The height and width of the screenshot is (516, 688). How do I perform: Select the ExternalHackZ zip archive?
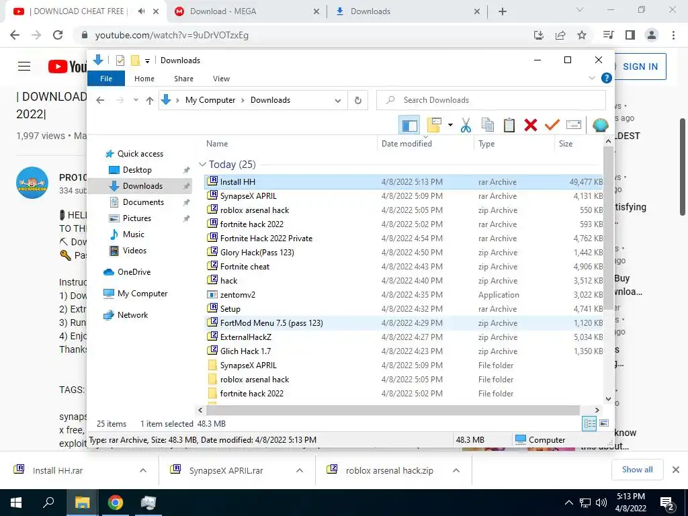[404, 337]
